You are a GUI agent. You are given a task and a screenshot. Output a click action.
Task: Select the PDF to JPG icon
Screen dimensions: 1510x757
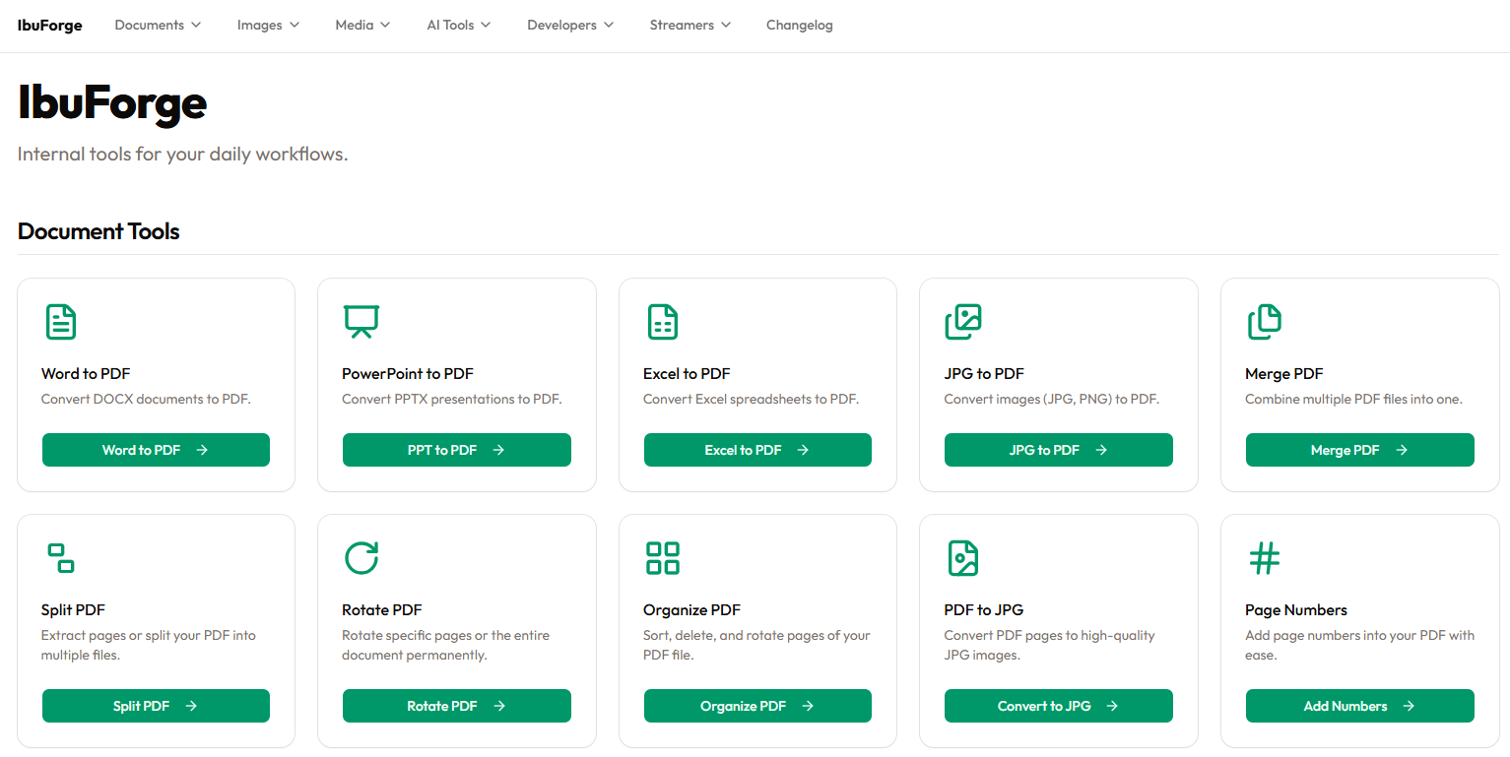[x=963, y=558]
